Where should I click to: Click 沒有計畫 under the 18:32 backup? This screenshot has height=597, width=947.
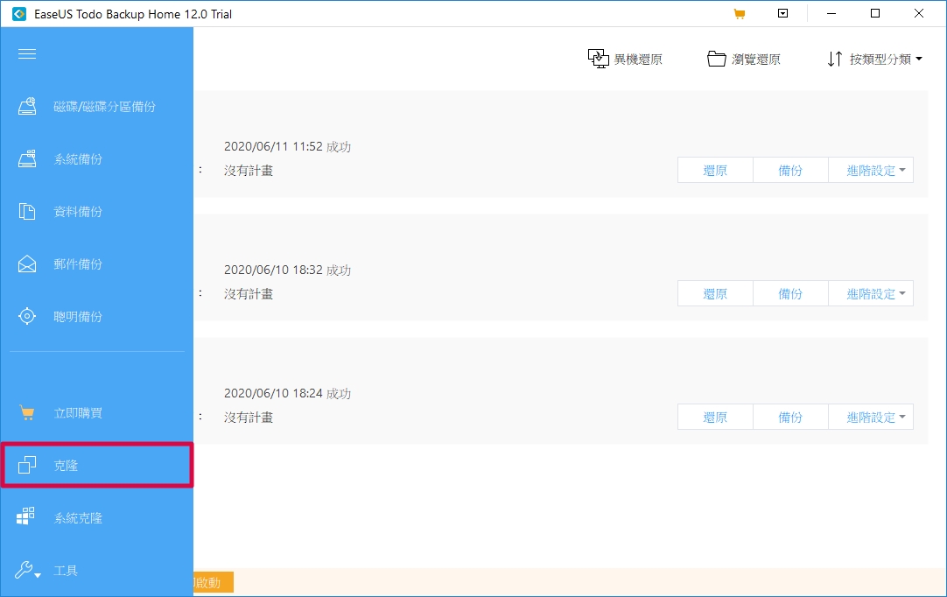point(249,294)
